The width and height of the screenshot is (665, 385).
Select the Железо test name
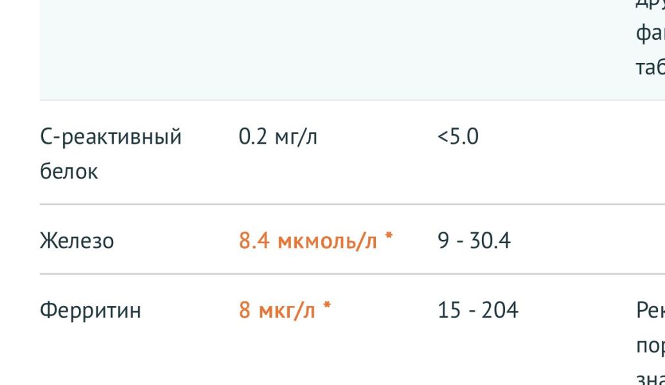pyautogui.click(x=77, y=243)
